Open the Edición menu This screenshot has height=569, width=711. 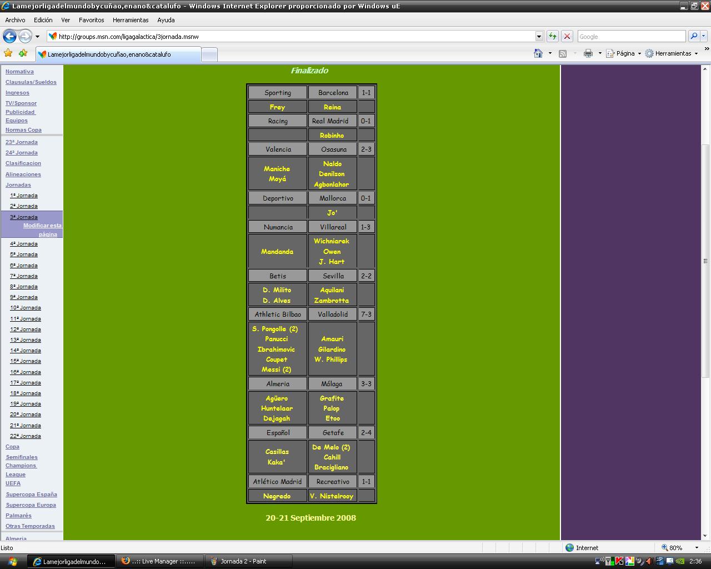pos(43,20)
